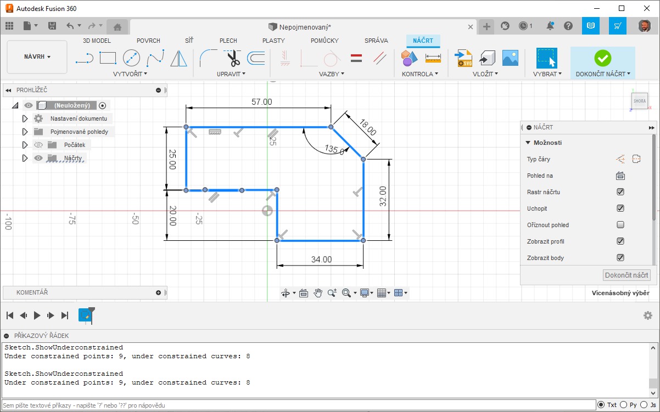Enable the Oříznout pohled checkbox

(x=620, y=225)
